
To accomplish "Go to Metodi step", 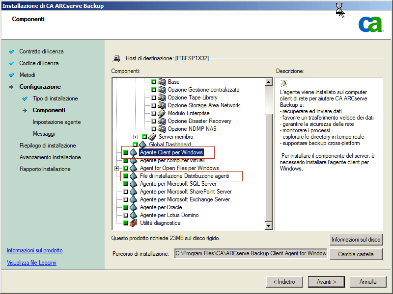I will [x=28, y=75].
